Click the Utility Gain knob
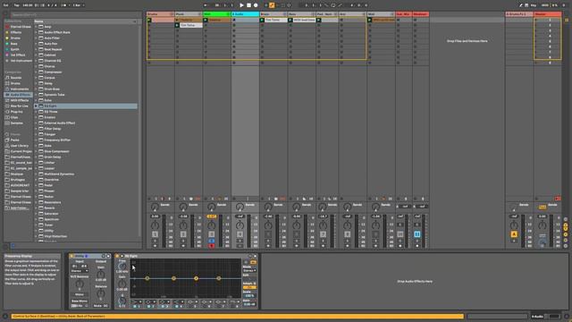The width and height of the screenshot is (572, 322). [x=101, y=275]
